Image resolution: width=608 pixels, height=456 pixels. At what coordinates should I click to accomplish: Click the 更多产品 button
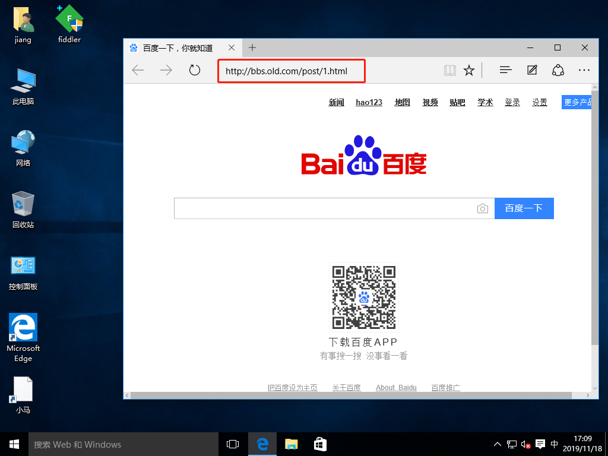coord(577,102)
